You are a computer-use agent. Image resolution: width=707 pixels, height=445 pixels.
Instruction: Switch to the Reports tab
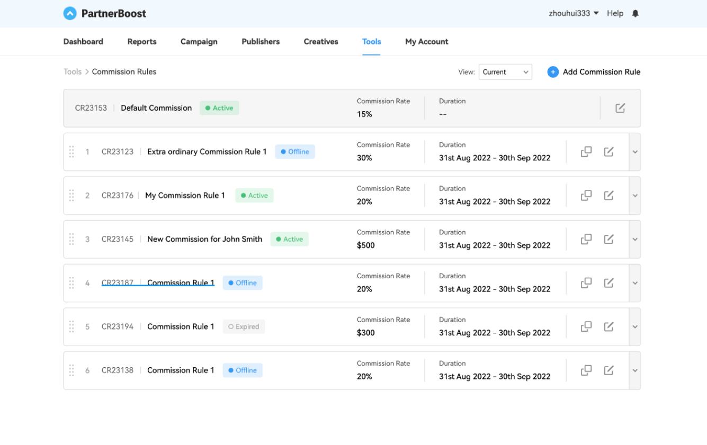point(142,42)
